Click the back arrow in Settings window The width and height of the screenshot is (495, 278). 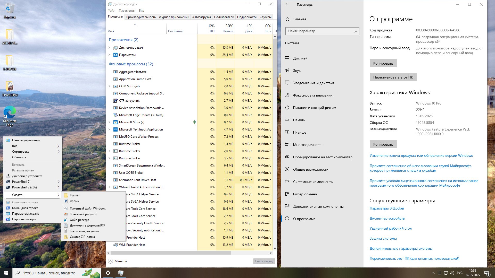(x=287, y=4)
